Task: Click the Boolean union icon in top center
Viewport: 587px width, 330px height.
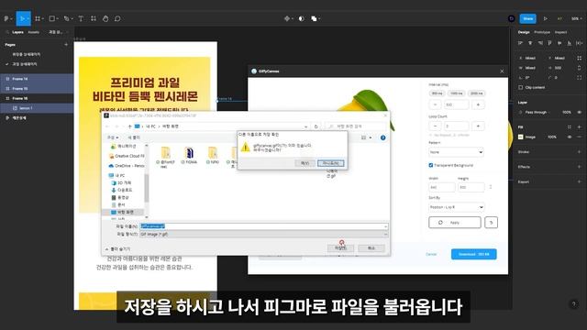Action: pos(314,18)
